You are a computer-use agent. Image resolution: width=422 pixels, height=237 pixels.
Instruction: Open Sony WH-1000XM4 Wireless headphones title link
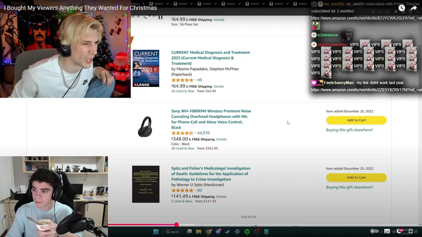pos(211,119)
